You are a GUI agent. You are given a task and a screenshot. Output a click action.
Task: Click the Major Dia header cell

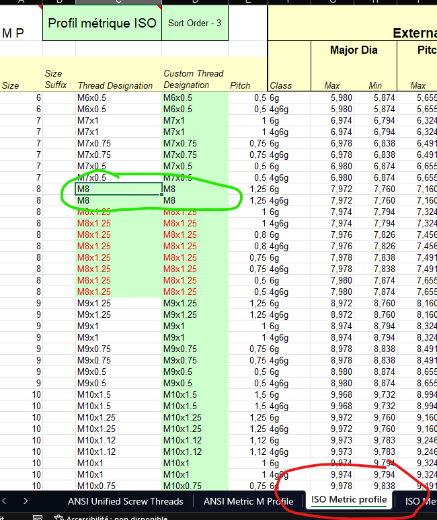(354, 50)
